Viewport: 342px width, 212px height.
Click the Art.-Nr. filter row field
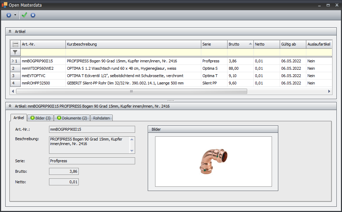coord(43,52)
